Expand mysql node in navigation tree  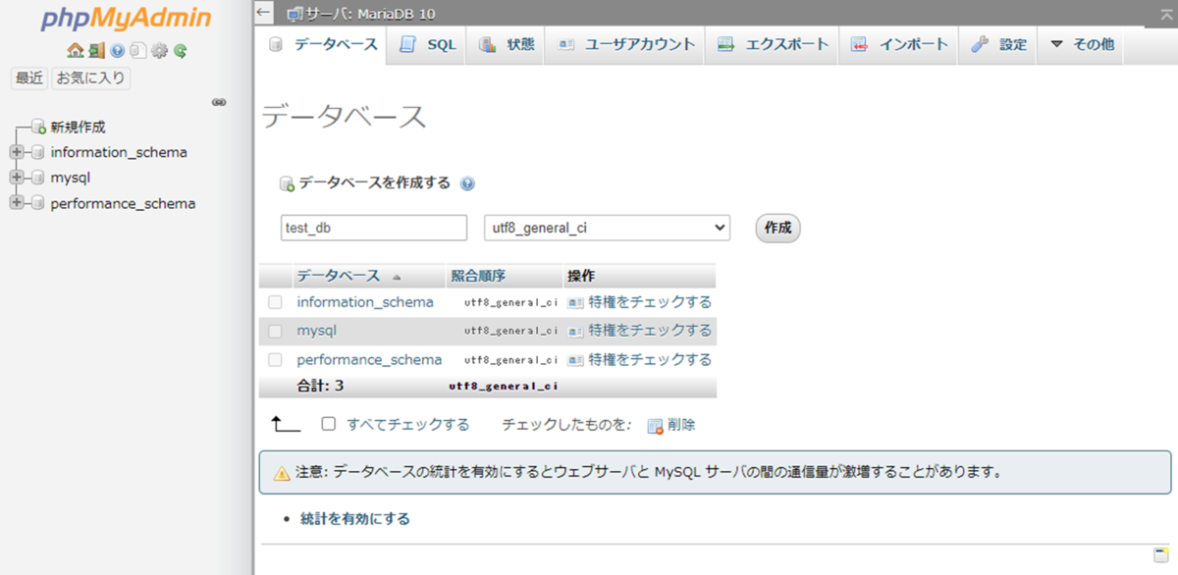click(16, 178)
